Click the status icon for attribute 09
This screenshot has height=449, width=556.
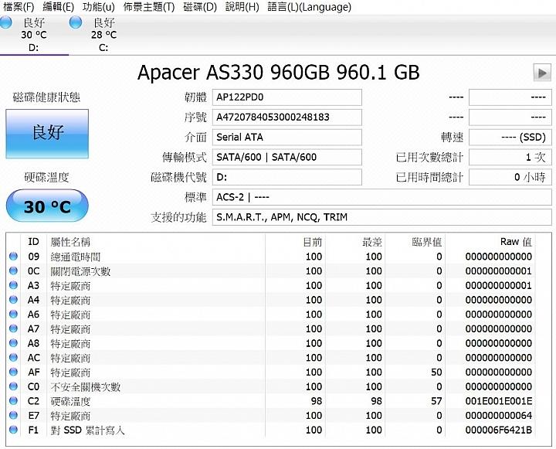click(x=13, y=256)
